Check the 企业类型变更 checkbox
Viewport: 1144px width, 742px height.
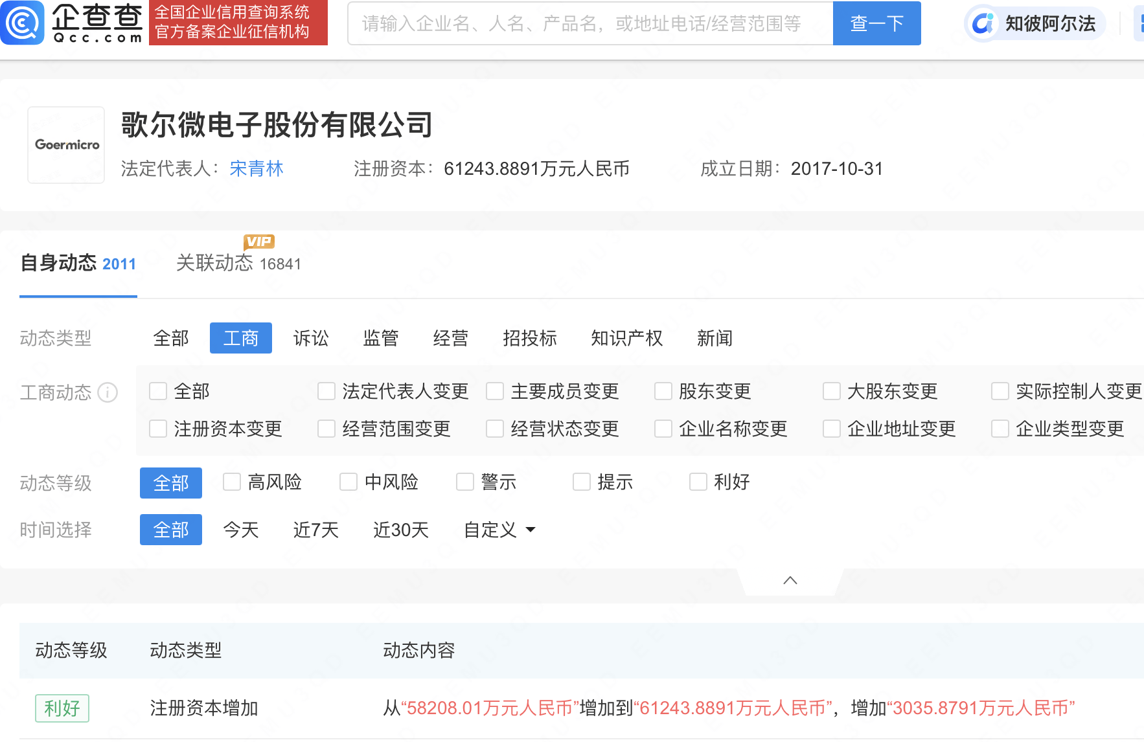(1000, 429)
